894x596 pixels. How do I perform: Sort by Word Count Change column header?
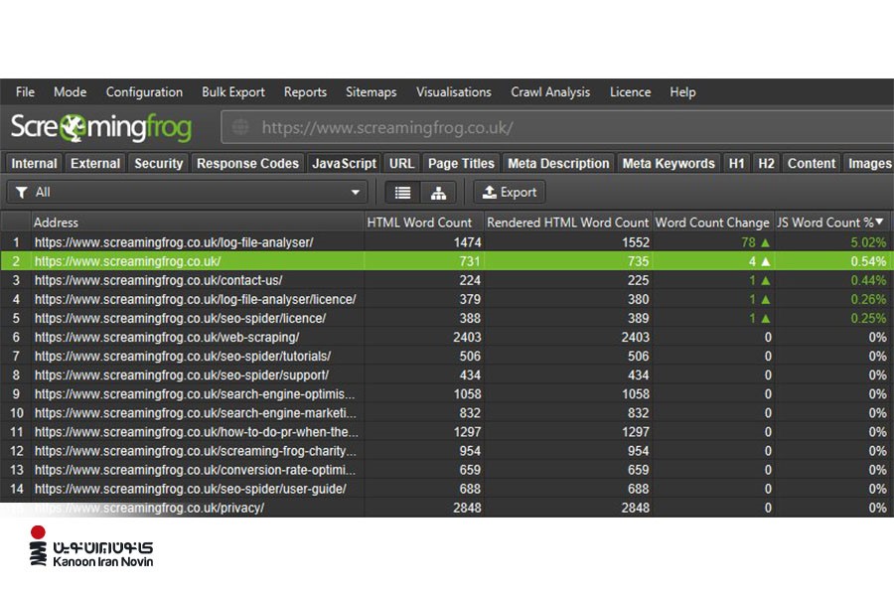(x=712, y=223)
